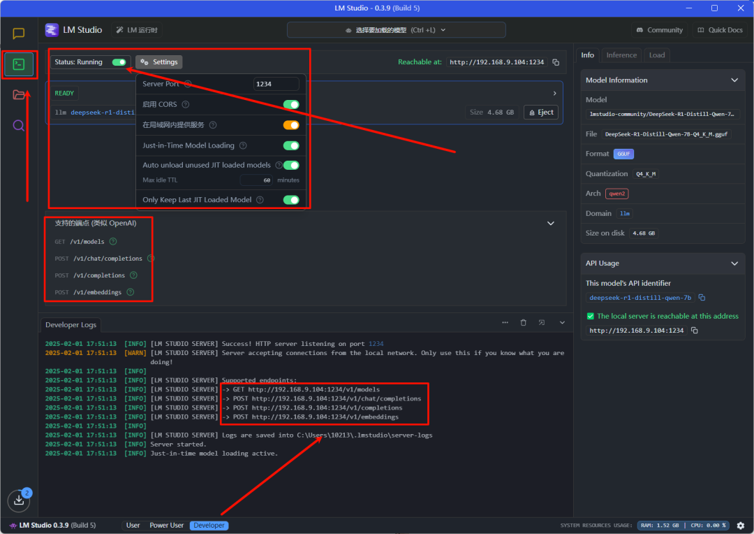Viewport: 754px width, 534px height.
Task: Click the help icon next to 启用 CORS
Action: pos(186,104)
